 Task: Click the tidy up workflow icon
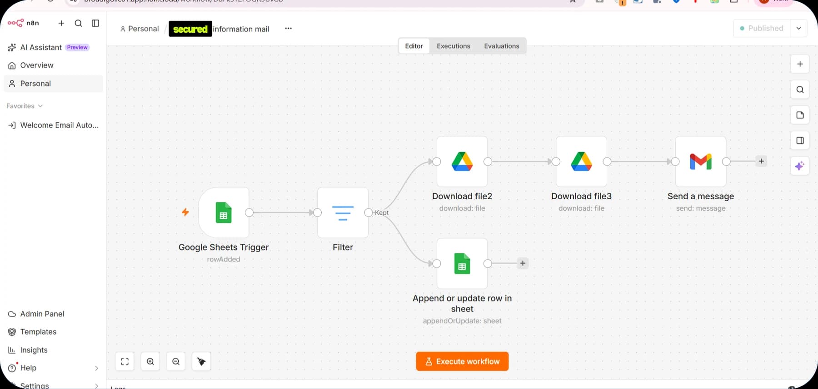(x=201, y=361)
